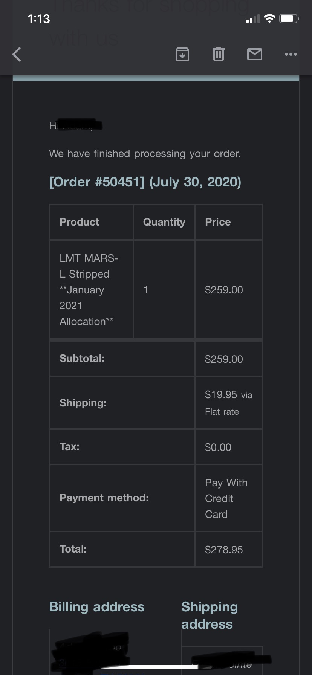The height and width of the screenshot is (675, 312).
Task: Tap the $19.95 via Flat rate cell
Action: tap(228, 403)
